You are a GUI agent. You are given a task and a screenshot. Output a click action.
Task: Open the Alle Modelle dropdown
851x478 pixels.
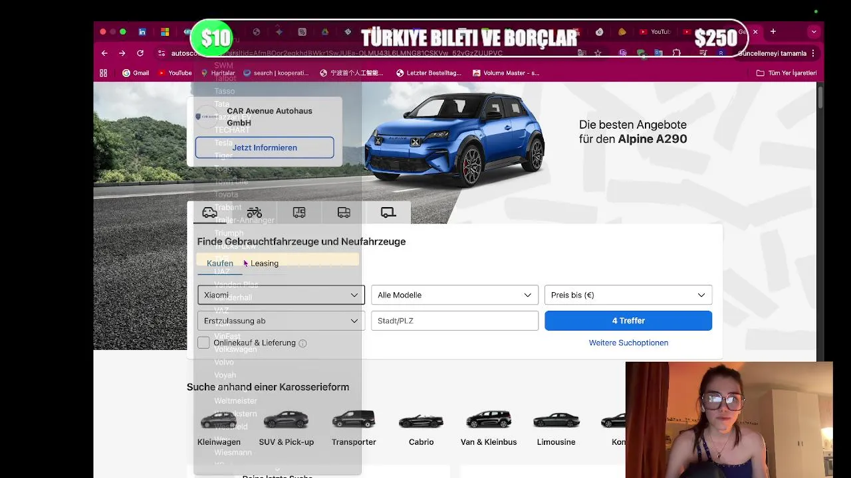[x=455, y=295]
